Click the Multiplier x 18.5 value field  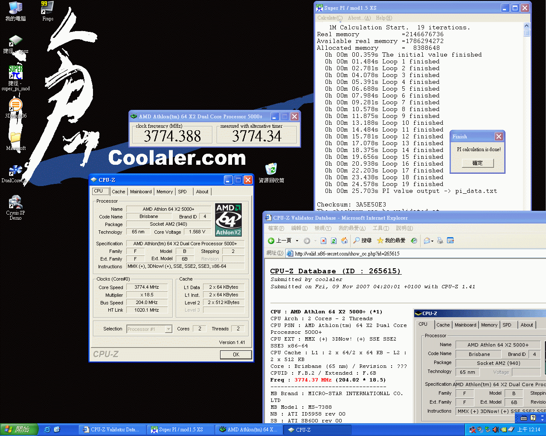tap(147, 295)
